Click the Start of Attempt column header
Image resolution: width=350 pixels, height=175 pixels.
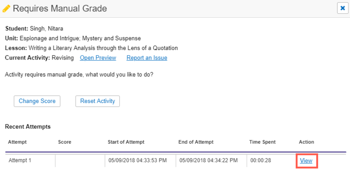click(x=126, y=142)
